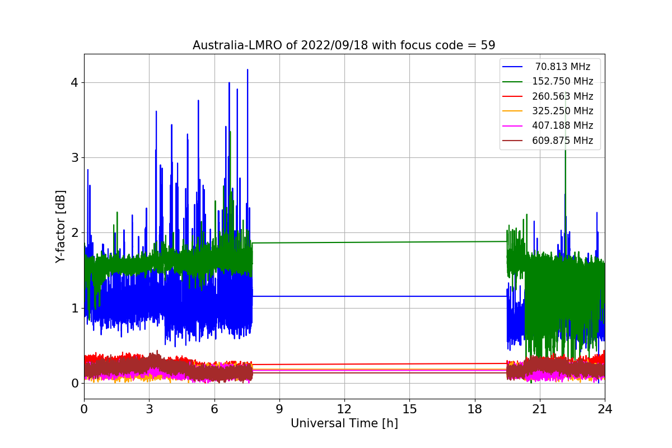Click the orange legend line for 325.250 MHz
This screenshot has width=672, height=448.
tap(513, 111)
